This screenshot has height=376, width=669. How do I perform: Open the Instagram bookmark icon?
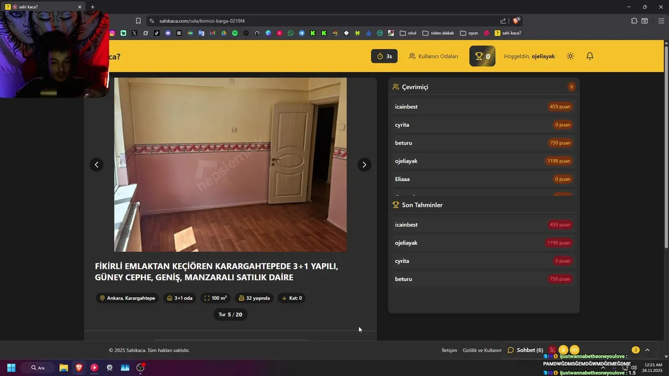coord(112,33)
